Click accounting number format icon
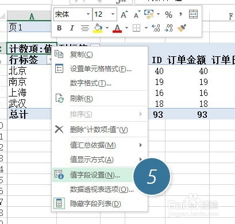This screenshot has width=235, height=224. 149,14
